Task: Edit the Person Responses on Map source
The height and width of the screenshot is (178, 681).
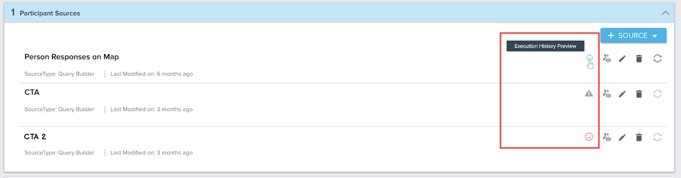Action: coord(622,59)
